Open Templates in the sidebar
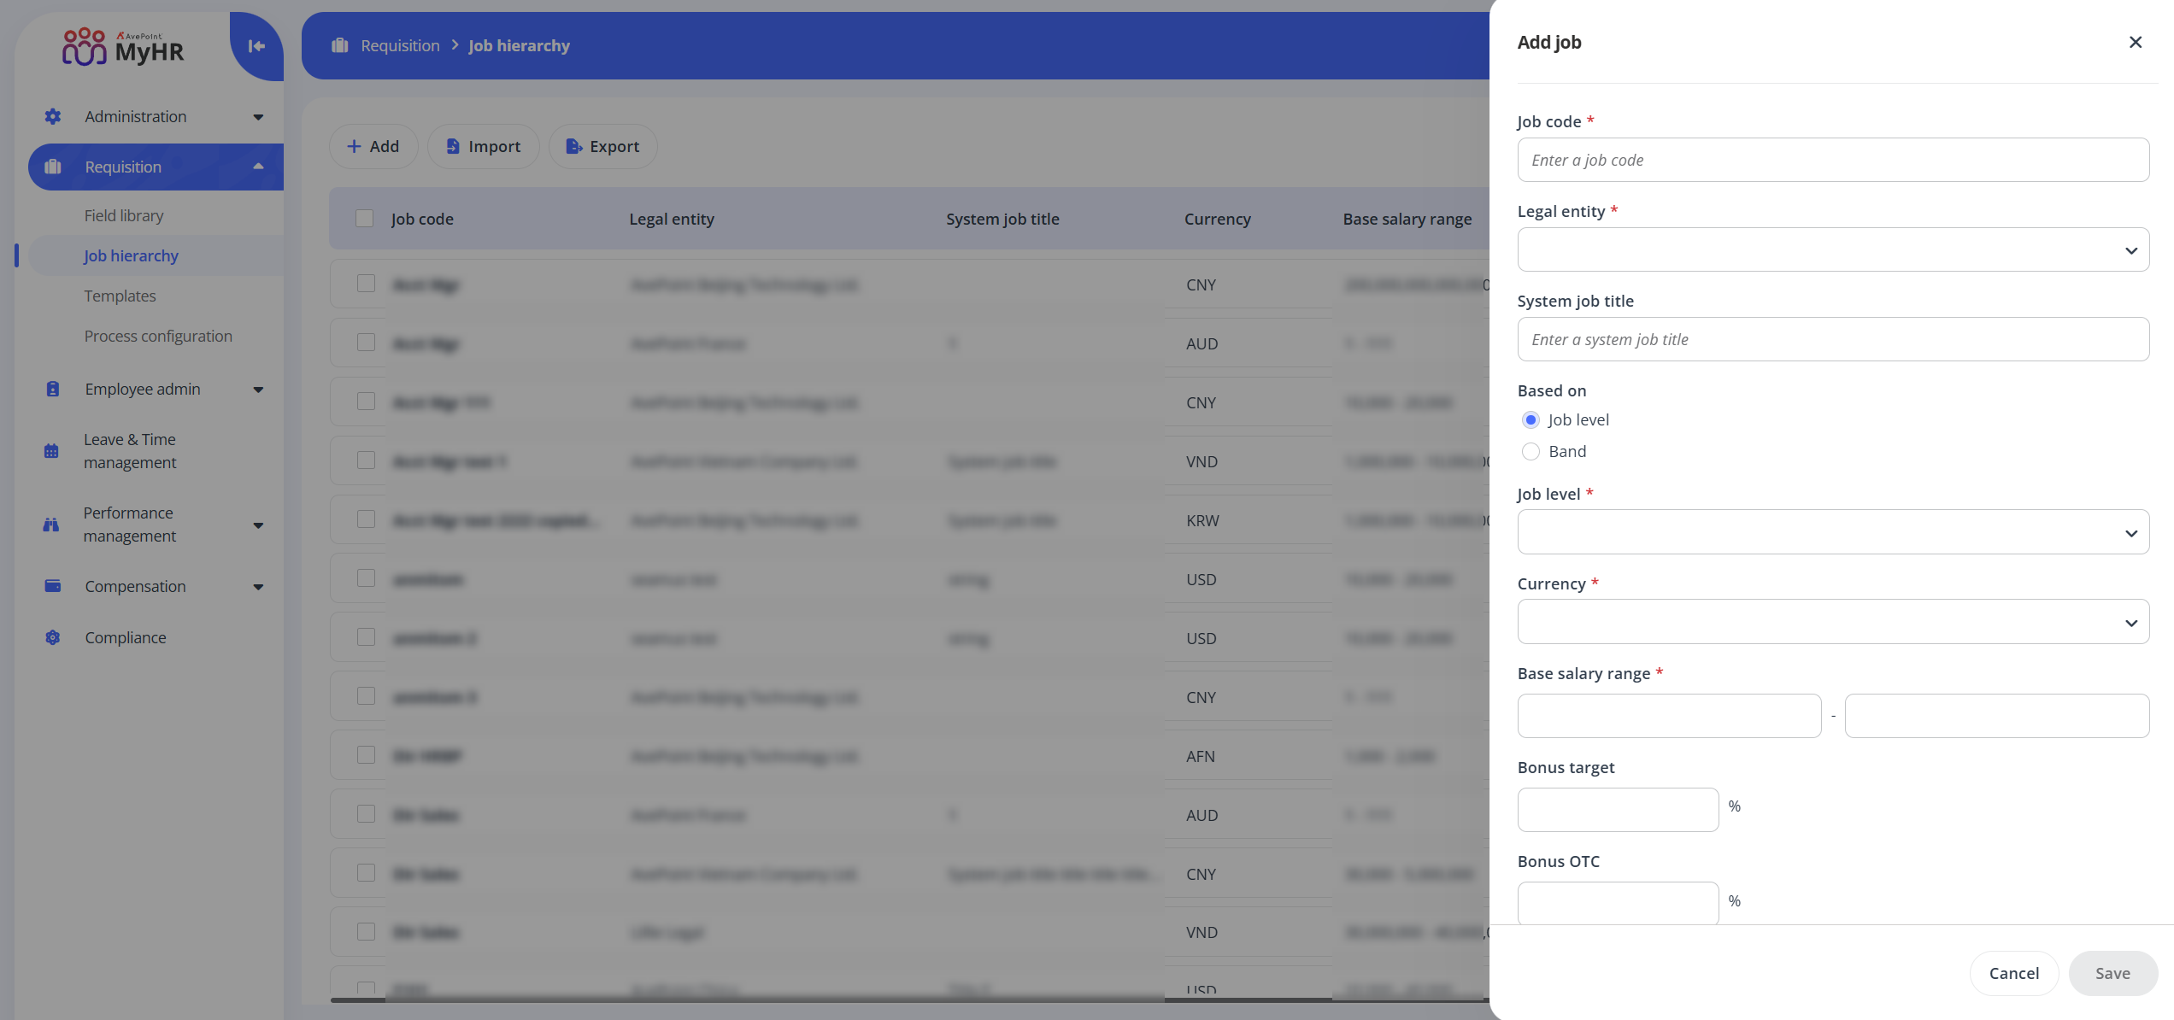The image size is (2174, 1020). (120, 296)
